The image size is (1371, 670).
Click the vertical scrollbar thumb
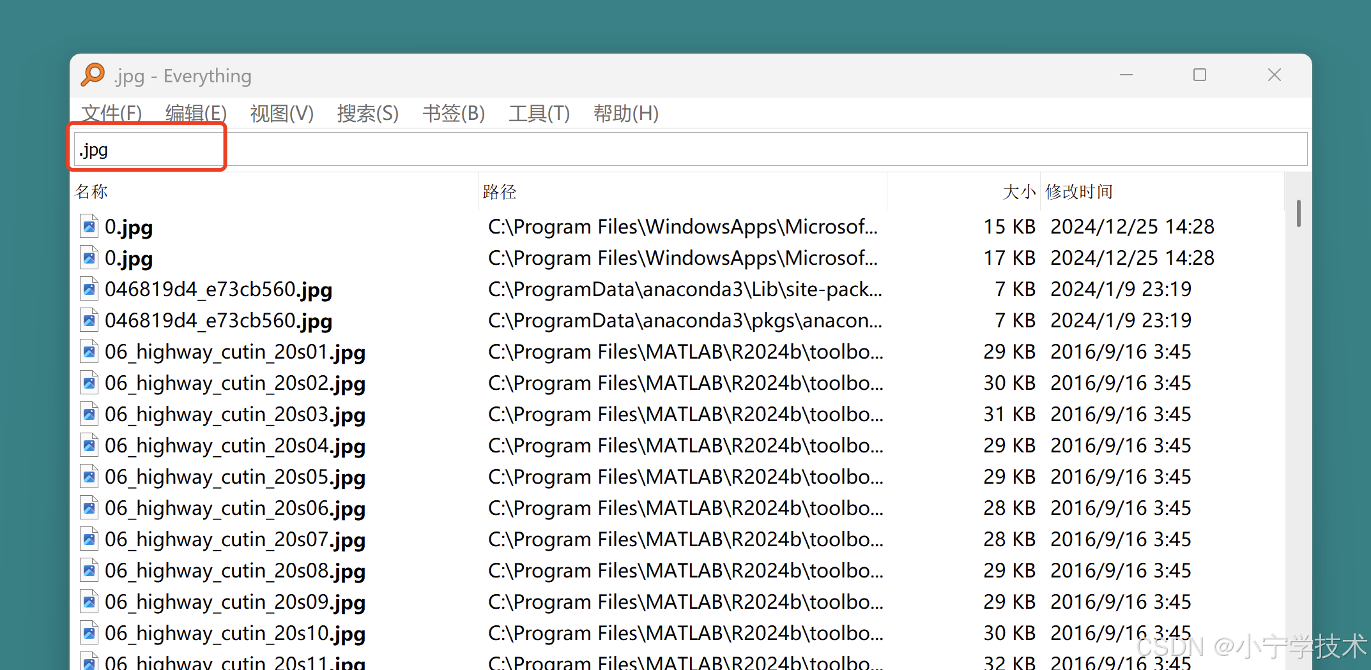1299,213
